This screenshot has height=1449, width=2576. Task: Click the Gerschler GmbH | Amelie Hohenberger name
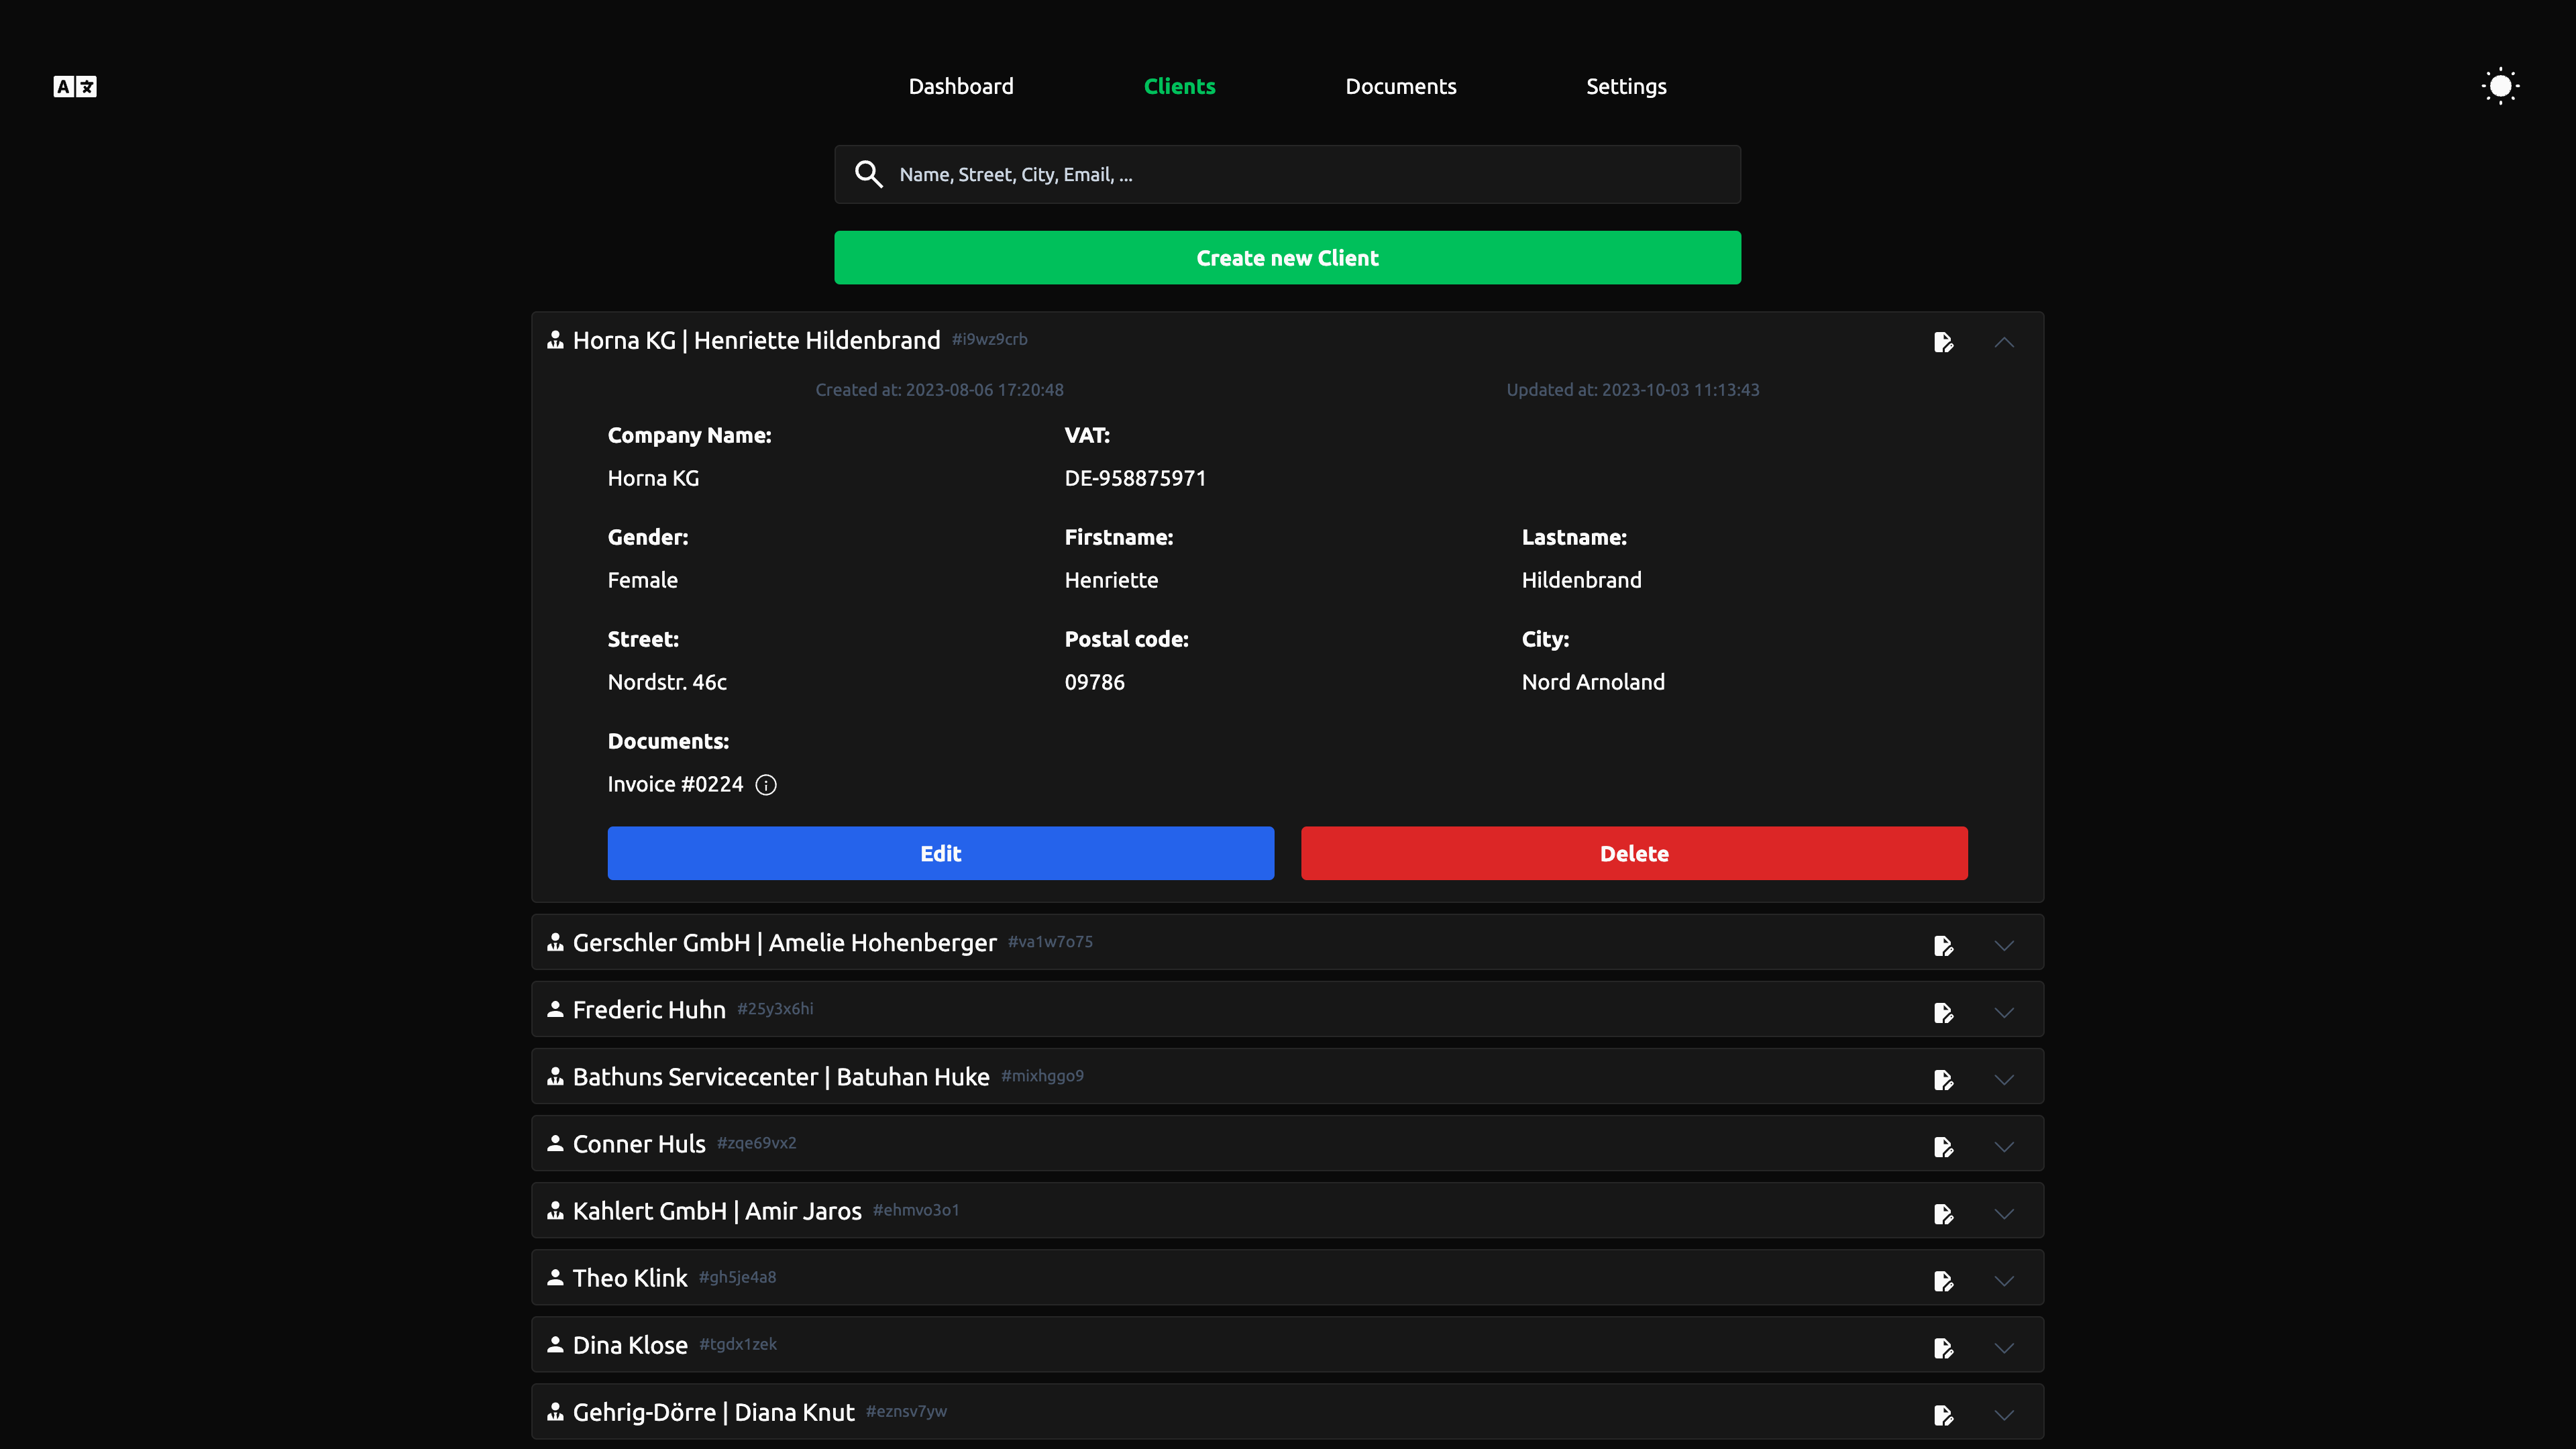pos(784,943)
